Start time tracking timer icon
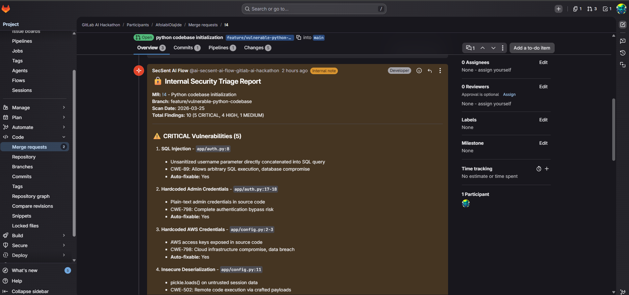The height and width of the screenshot is (295, 629). (539, 169)
